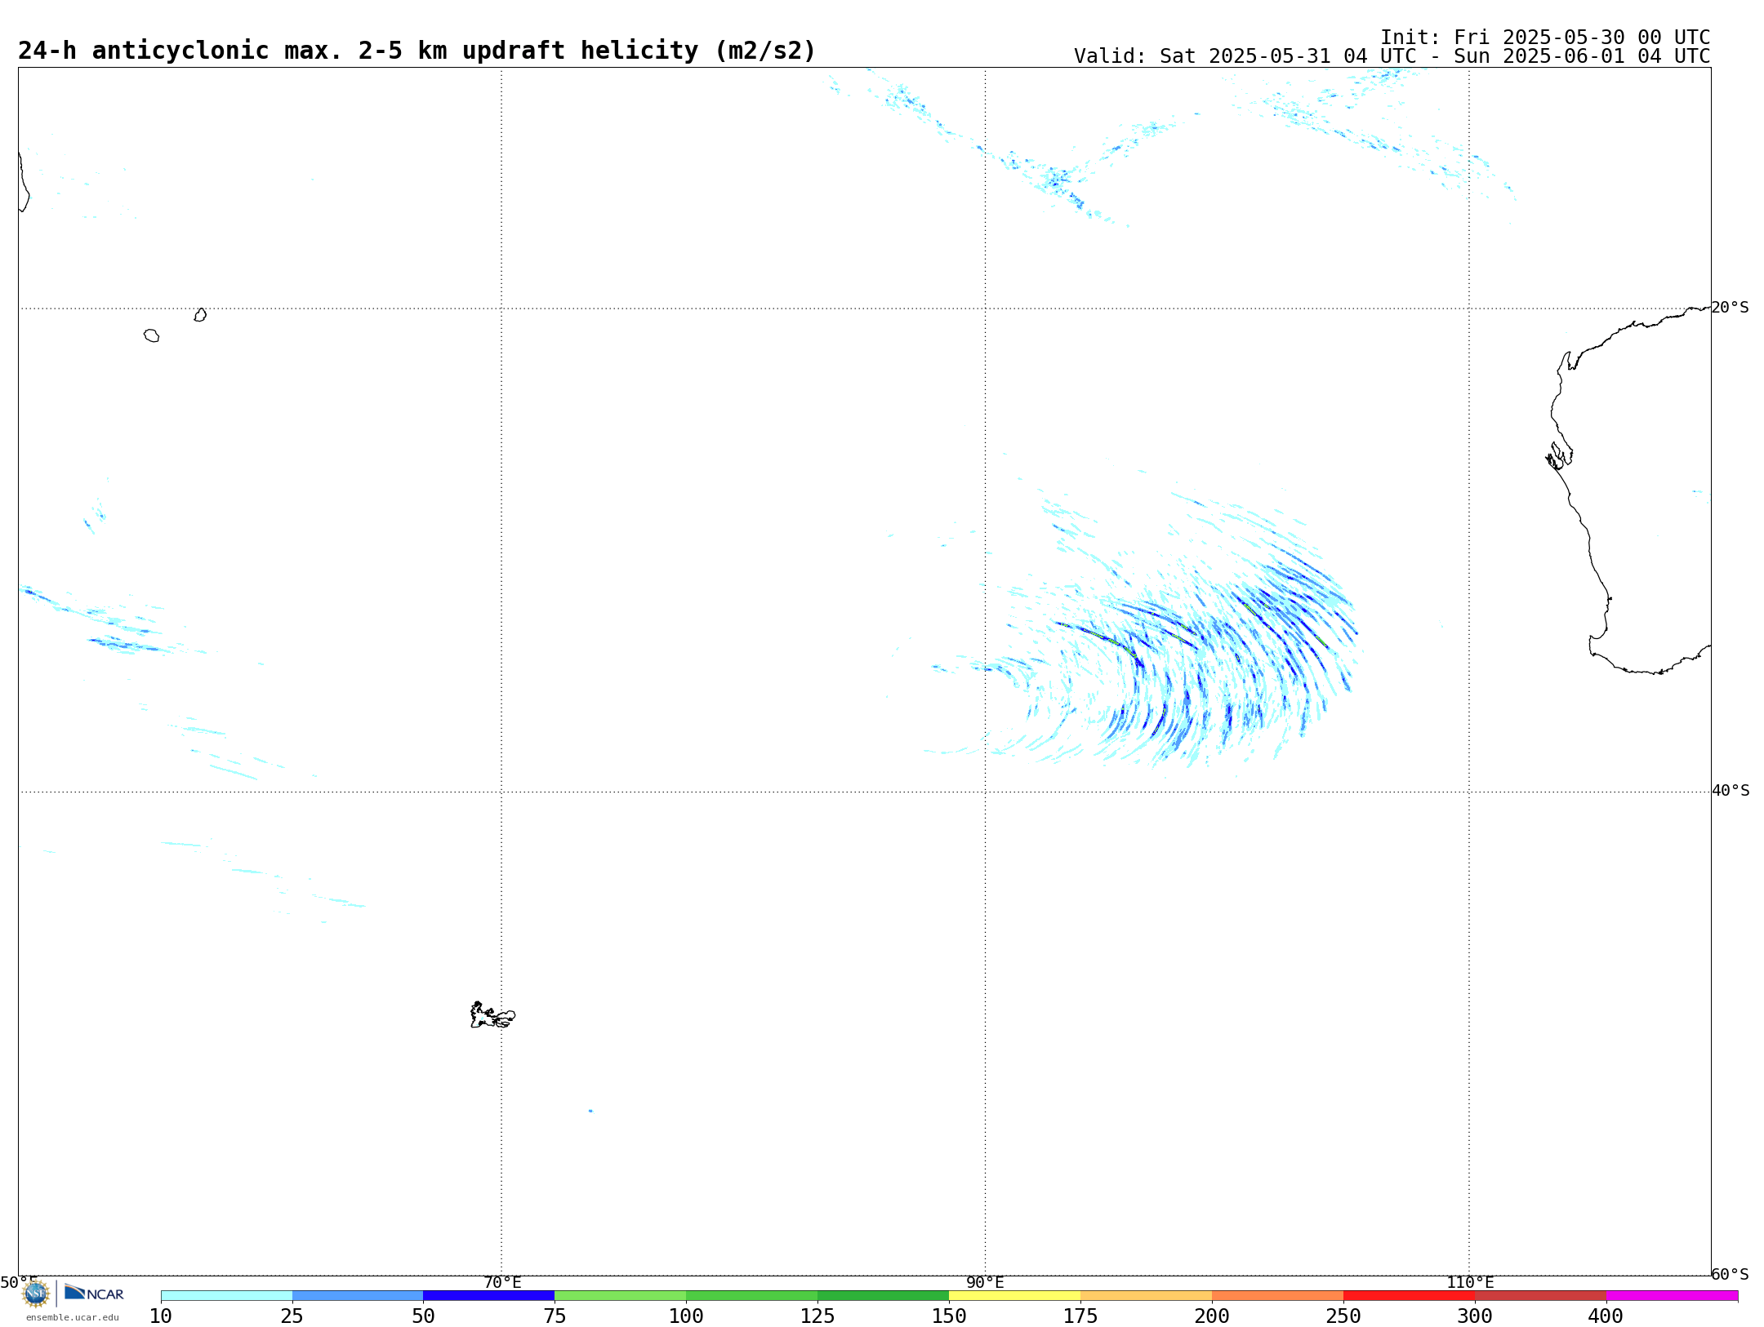Click the colorbar label 100
This screenshot has width=1764, height=1327.
point(686,1316)
